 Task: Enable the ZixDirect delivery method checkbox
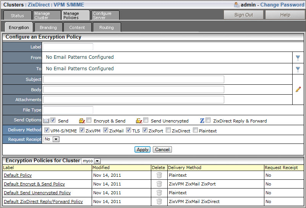click(168, 130)
